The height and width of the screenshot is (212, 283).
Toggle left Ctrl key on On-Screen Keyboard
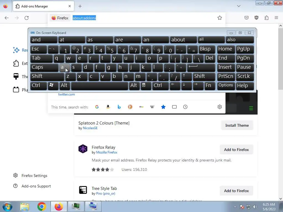point(39,86)
